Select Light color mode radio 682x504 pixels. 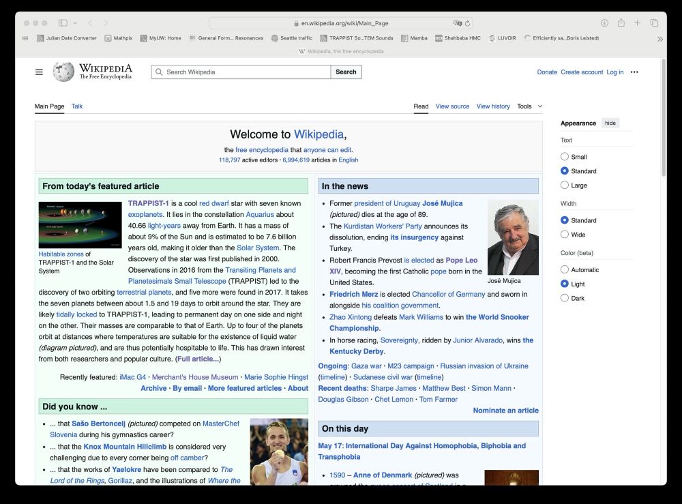565,284
